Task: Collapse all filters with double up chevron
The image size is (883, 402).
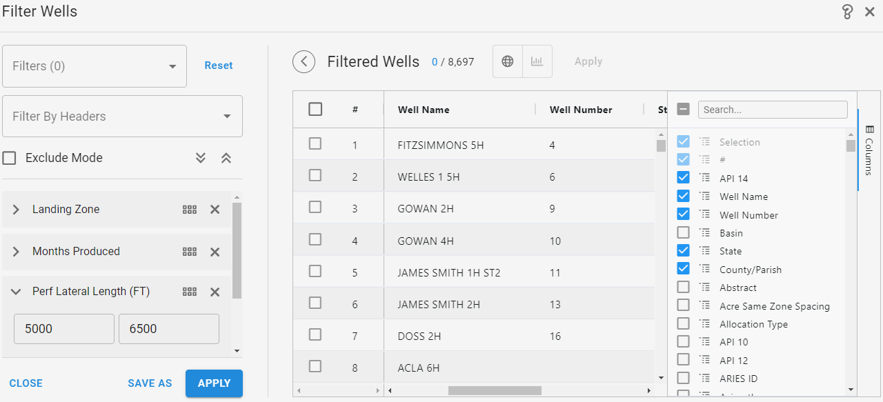Action: pos(226,158)
